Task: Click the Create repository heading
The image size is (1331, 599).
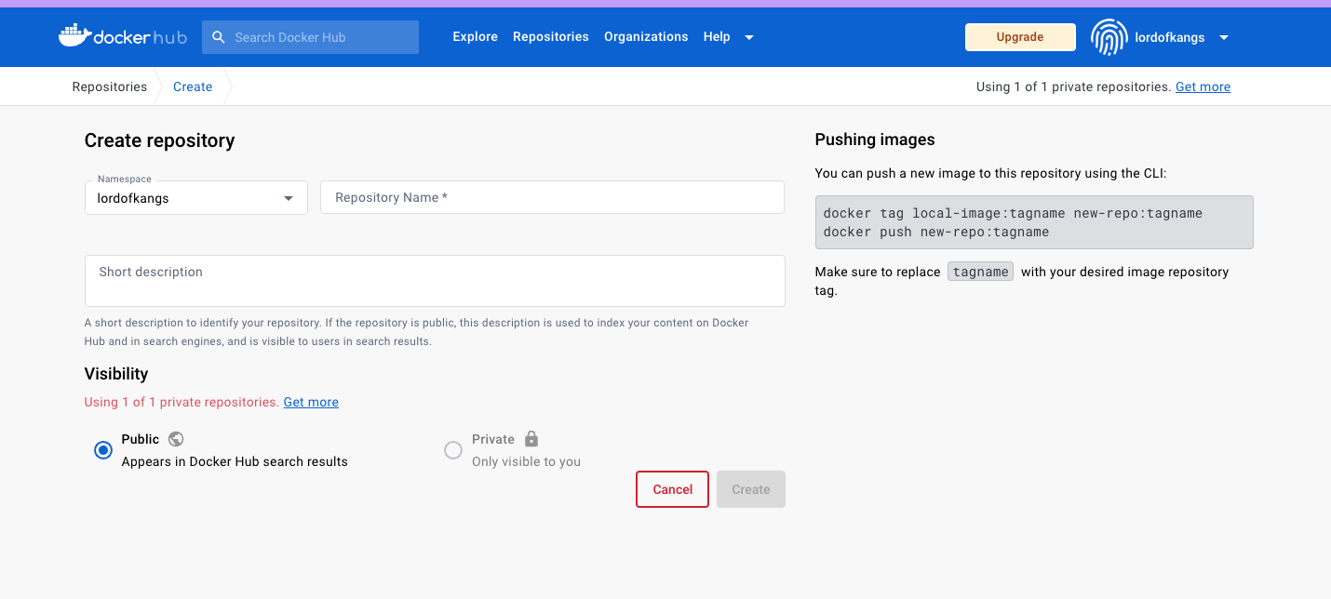Action: pos(159,140)
